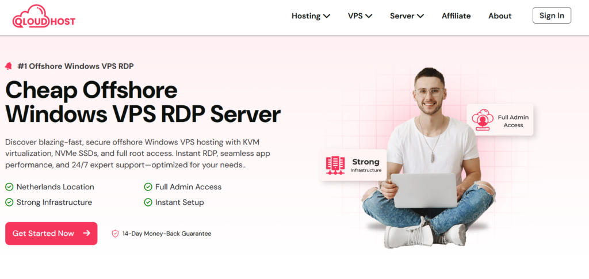
Task: Expand the VPS dropdown menu
Action: (x=360, y=16)
